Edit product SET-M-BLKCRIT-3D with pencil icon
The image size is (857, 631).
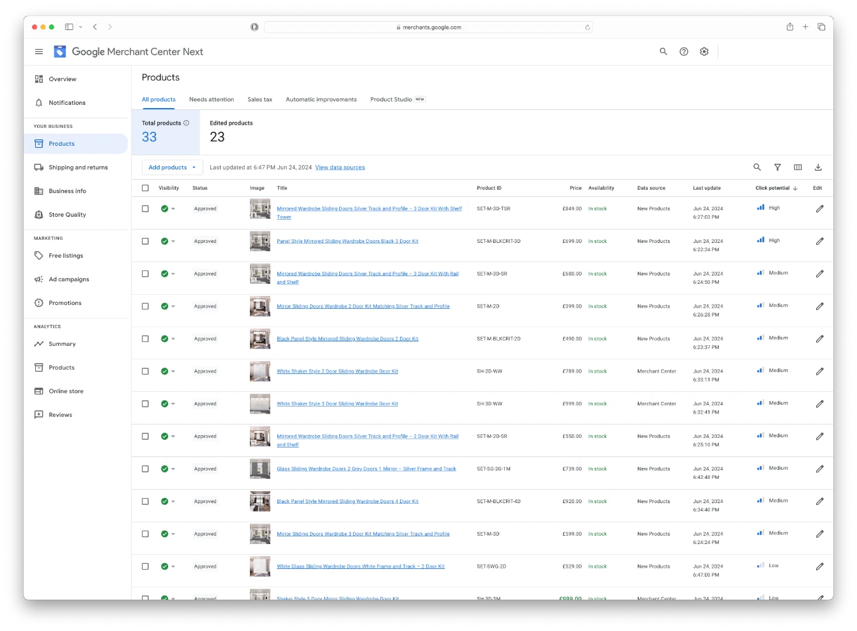tap(820, 242)
